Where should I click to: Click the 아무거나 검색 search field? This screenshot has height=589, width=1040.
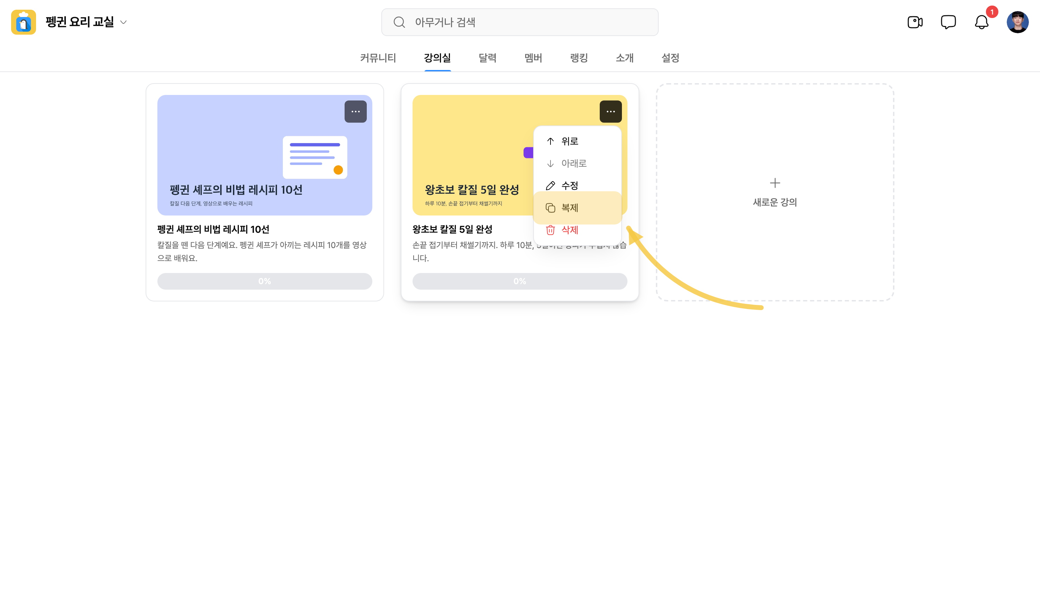point(520,22)
